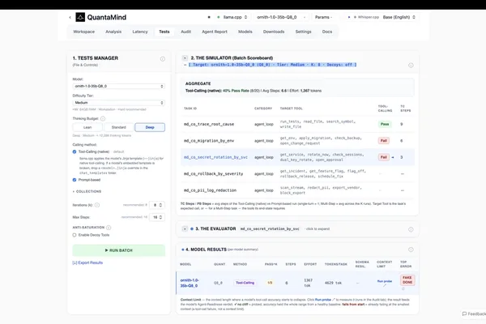Click Export Results link

tap(87, 262)
